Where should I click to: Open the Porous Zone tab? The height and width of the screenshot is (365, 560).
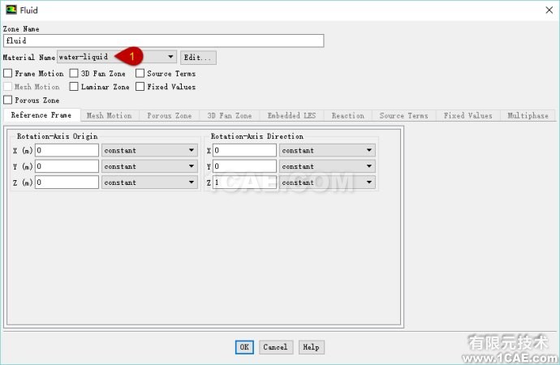[170, 116]
